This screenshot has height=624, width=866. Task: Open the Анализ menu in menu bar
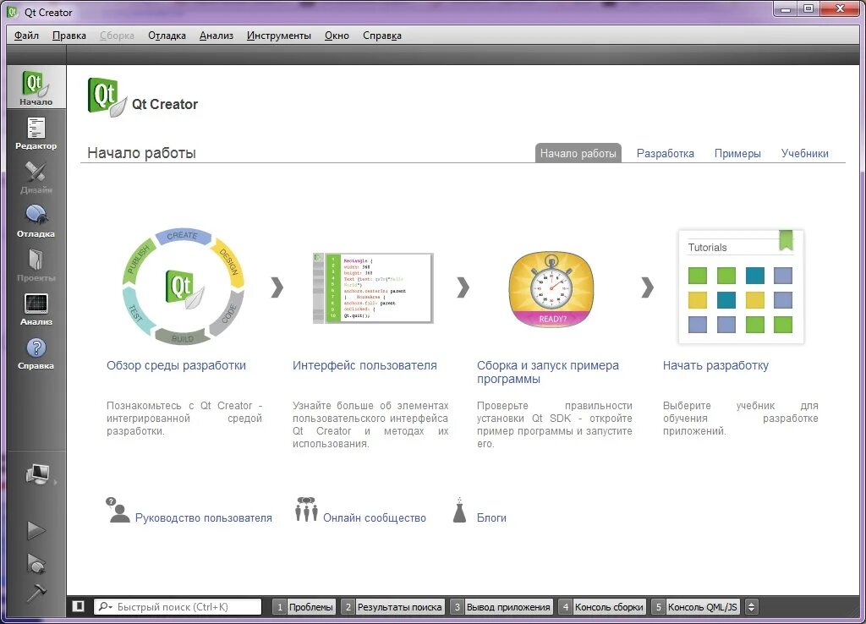pyautogui.click(x=216, y=36)
